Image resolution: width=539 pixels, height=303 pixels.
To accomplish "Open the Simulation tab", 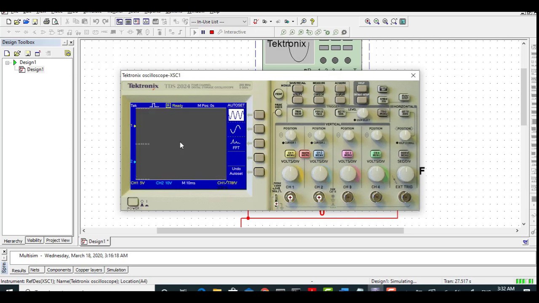I will click(x=116, y=270).
